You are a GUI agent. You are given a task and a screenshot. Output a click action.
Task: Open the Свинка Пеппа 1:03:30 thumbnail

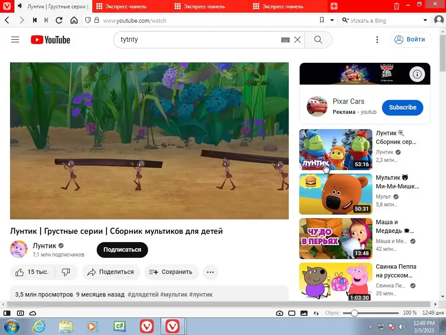point(336,281)
